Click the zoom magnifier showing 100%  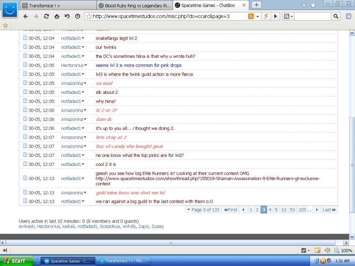pyautogui.click(x=337, y=250)
